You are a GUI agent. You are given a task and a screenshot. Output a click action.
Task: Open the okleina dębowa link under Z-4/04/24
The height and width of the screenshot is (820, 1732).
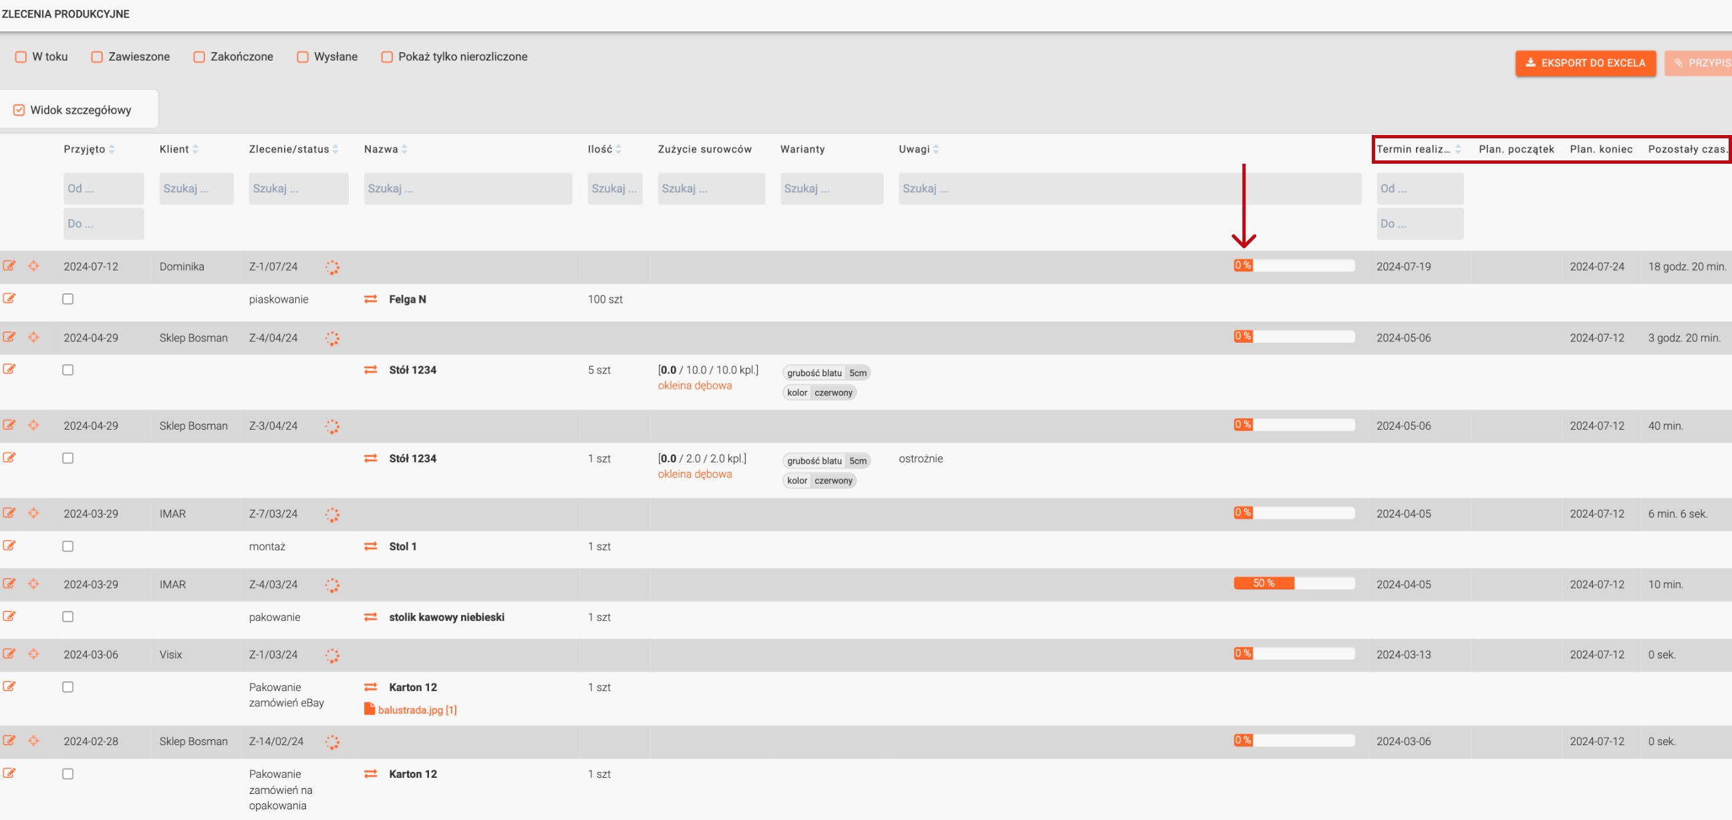tap(694, 386)
